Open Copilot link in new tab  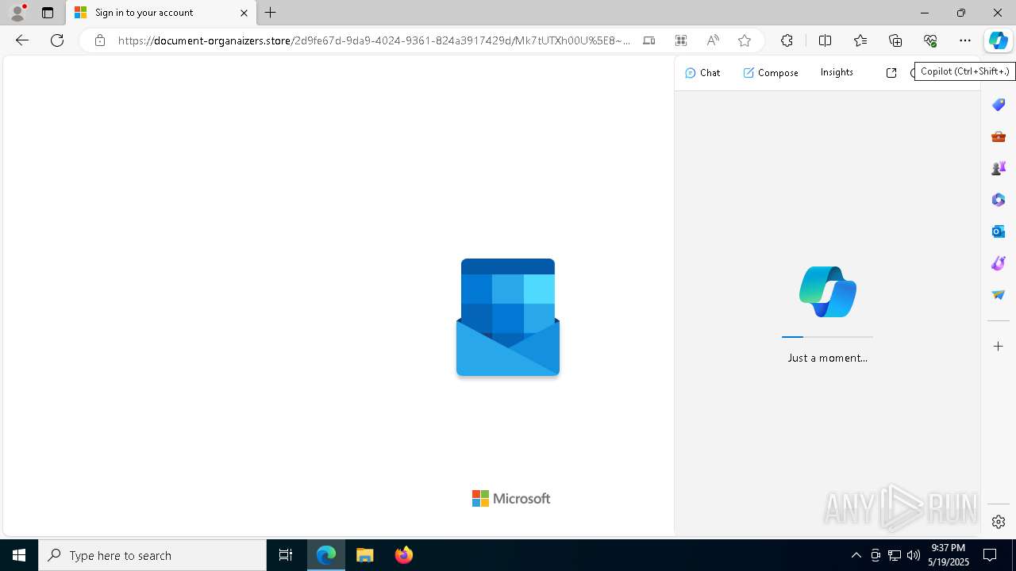pyautogui.click(x=891, y=73)
